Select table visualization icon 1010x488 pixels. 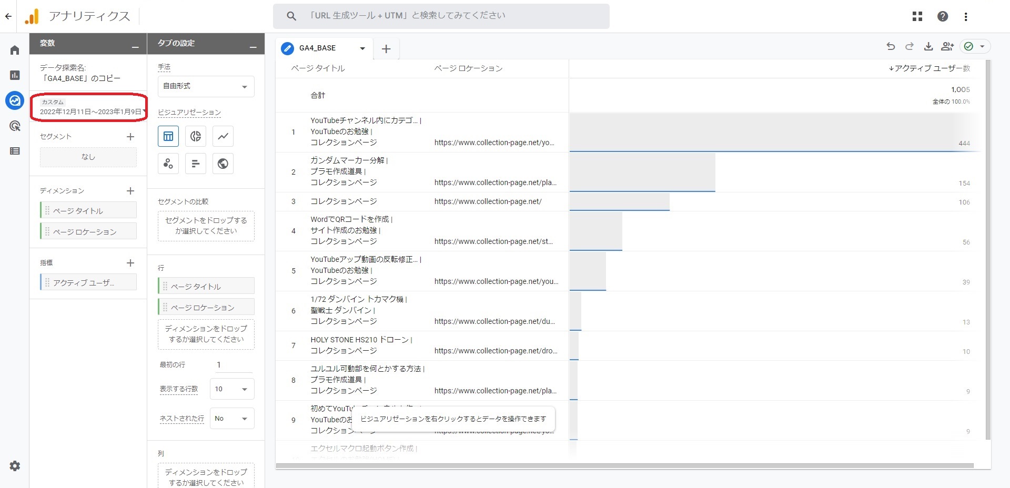[168, 136]
